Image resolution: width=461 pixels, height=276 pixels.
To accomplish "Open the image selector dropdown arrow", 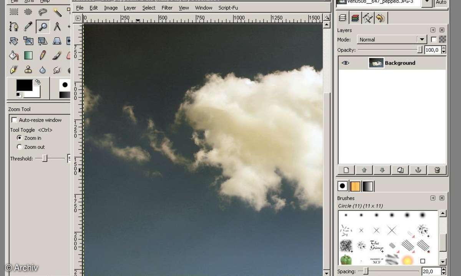I will point(426,3).
